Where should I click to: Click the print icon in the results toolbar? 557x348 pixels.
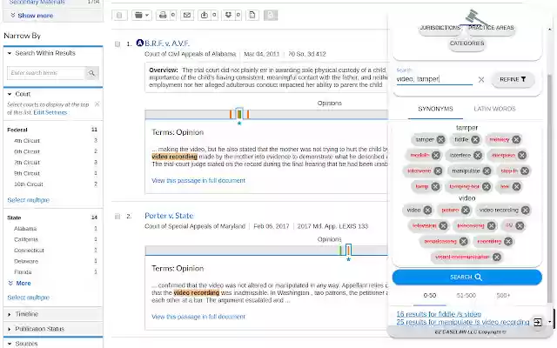point(163,15)
